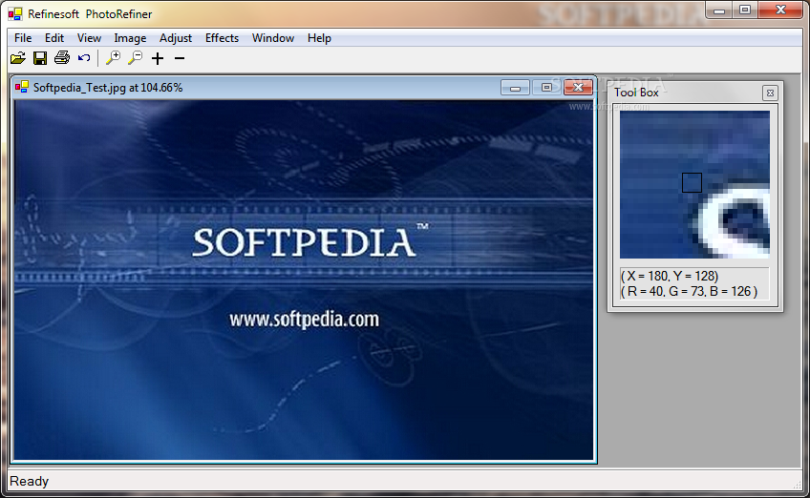This screenshot has width=810, height=498.
Task: Maximize the Softpedia_Test.jpg document window
Action: pos(546,88)
